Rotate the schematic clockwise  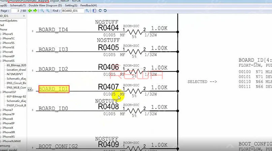100,11
